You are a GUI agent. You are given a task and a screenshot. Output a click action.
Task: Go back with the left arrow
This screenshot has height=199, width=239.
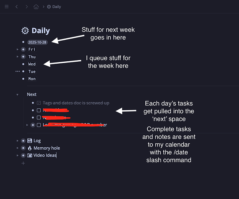click(x=16, y=7)
